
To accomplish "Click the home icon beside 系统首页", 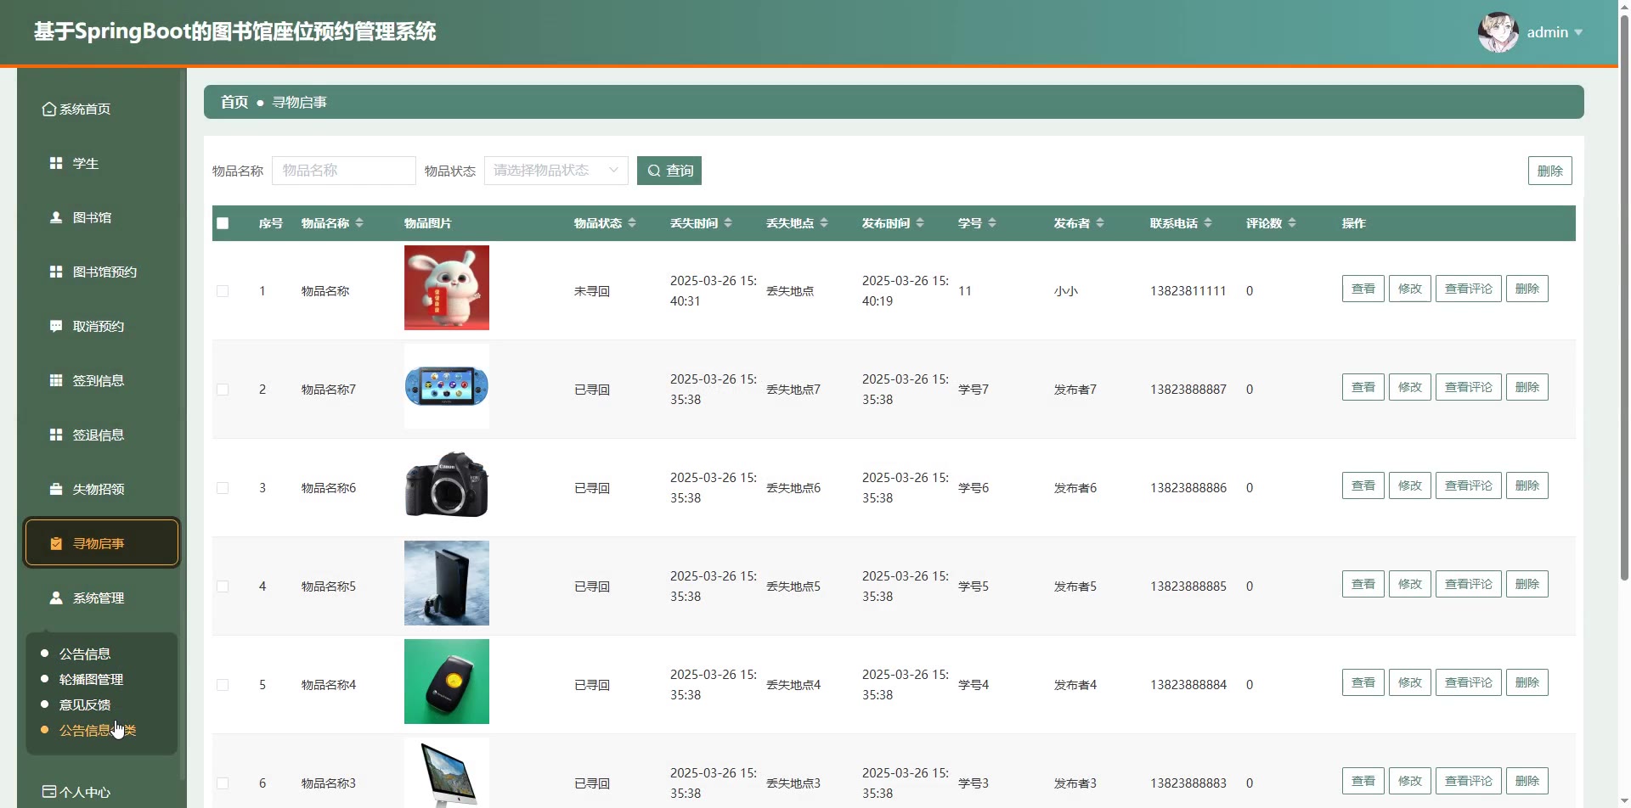I will point(49,109).
